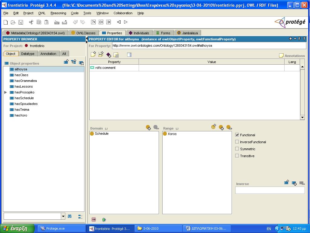Open the property search combo box dropdown

[63, 216]
